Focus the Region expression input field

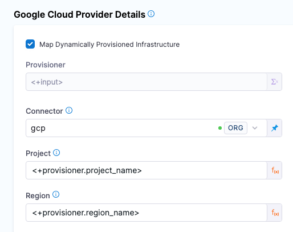(x=146, y=213)
